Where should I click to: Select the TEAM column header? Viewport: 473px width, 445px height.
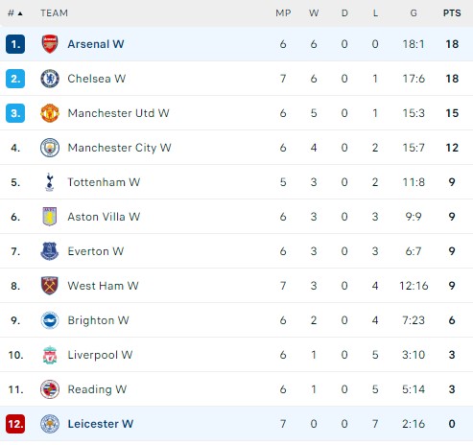(54, 13)
